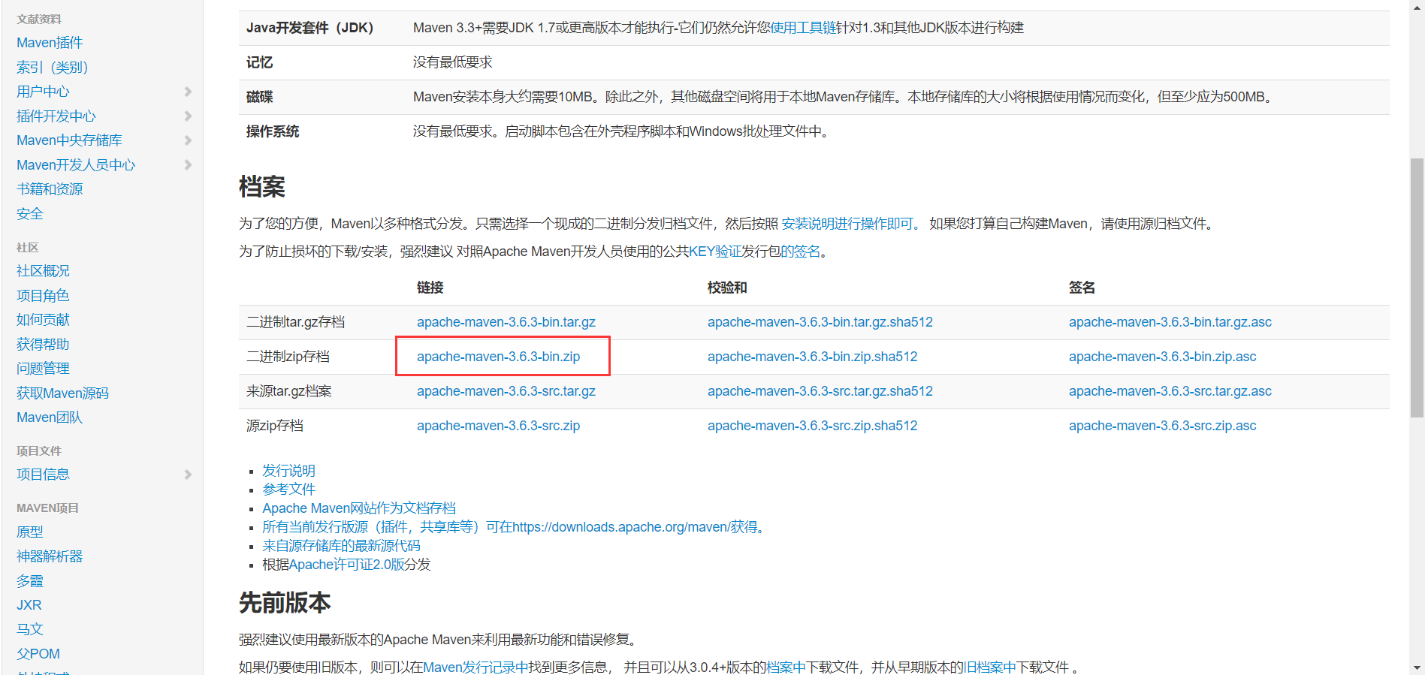The width and height of the screenshot is (1425, 675).
Task: Click the page vertical scrollbar thumb
Action: 1417,288
